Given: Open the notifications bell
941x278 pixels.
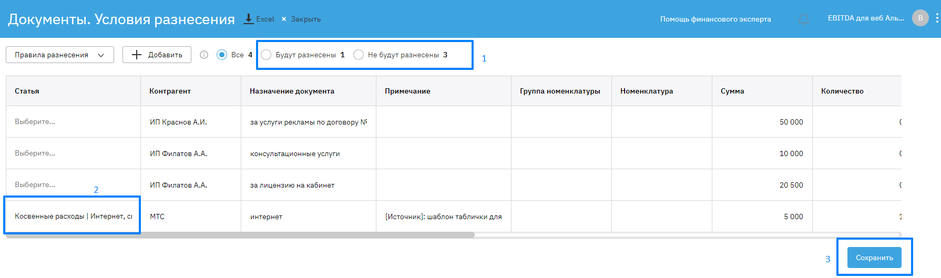Looking at the screenshot, I should (804, 19).
